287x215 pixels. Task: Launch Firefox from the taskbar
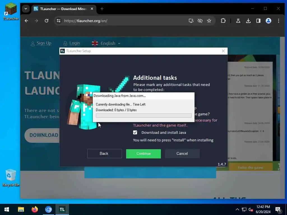[x=34, y=209]
